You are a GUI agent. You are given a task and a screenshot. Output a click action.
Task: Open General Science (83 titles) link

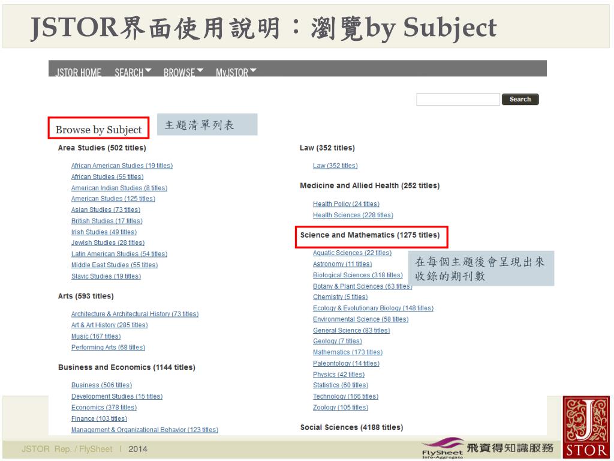pos(351,331)
